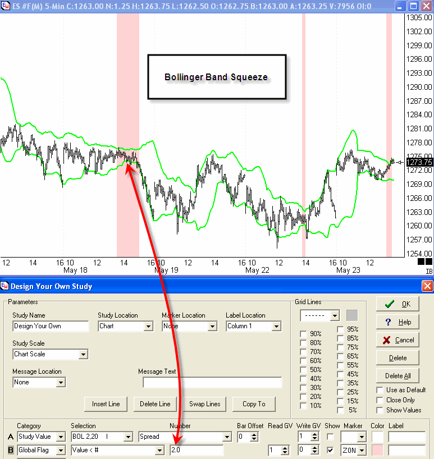Click the Message Text input field

pos(212,382)
